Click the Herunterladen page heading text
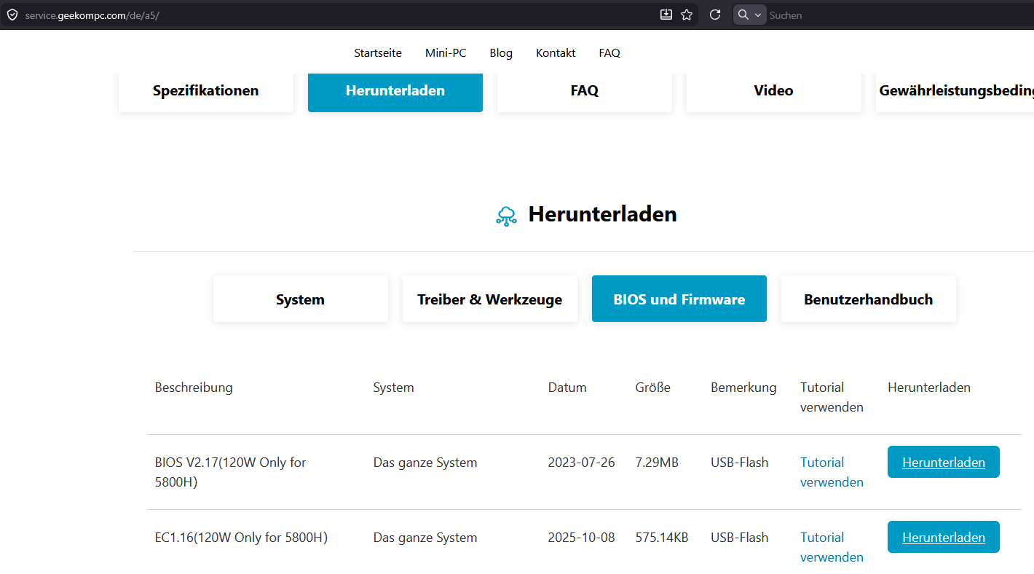The width and height of the screenshot is (1034, 574). click(603, 214)
